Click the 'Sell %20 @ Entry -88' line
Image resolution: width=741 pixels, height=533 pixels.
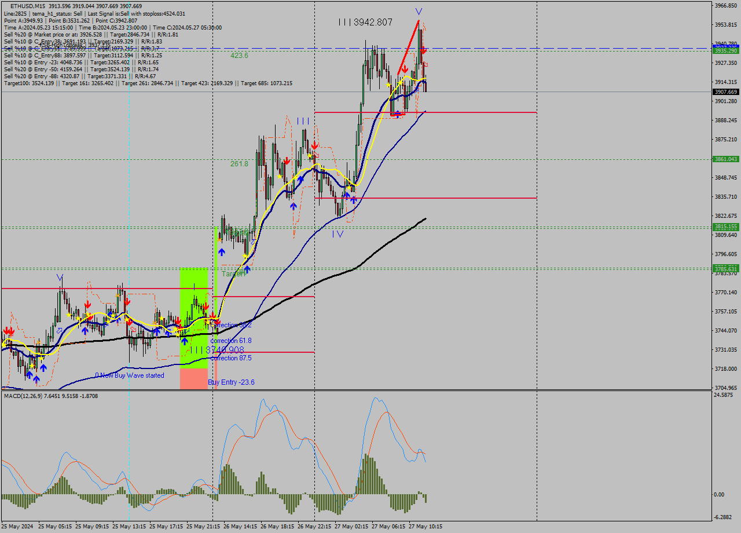coord(79,76)
